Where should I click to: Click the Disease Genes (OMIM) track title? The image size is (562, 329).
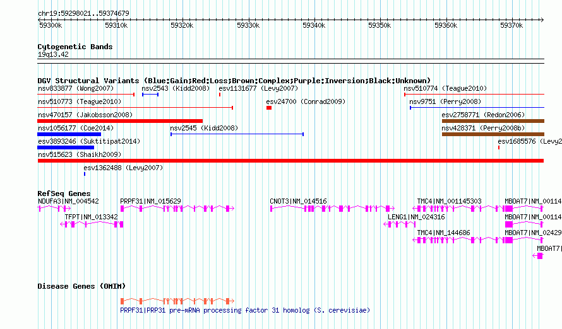point(81,286)
